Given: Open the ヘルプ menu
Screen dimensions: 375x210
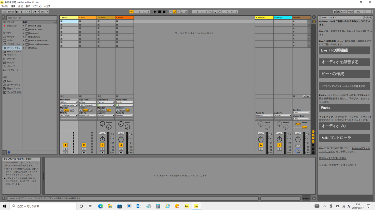Looking at the screenshot, I should tap(47, 6).
